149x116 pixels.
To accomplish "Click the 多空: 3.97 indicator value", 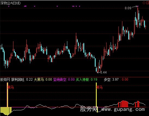I will click(111, 80).
